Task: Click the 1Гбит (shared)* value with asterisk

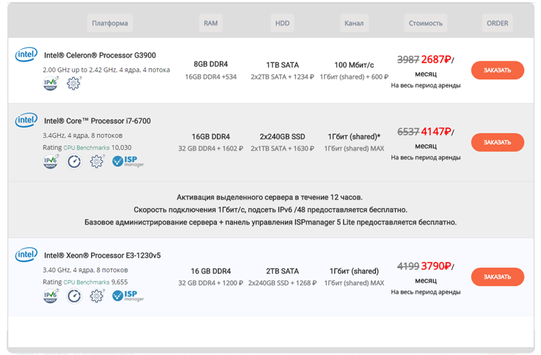Action: coord(354,136)
